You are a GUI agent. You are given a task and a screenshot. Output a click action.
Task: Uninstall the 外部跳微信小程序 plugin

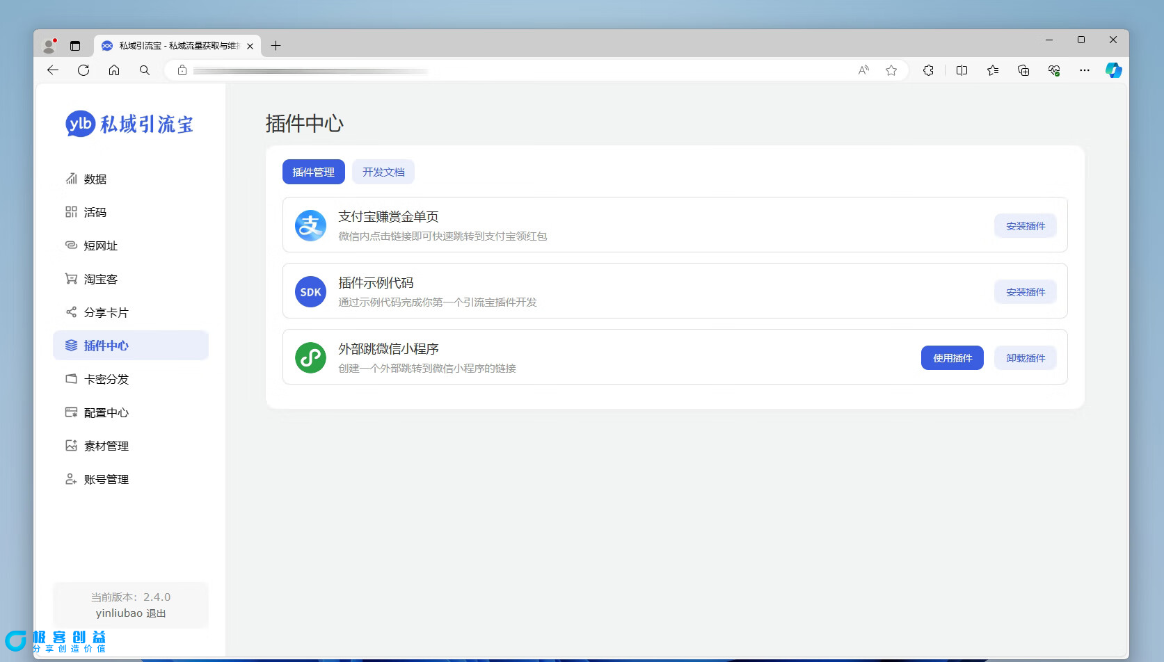click(1025, 357)
